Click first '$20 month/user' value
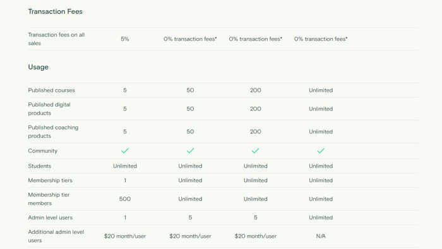Image resolution: width=442 pixels, height=249 pixels. pyautogui.click(x=125, y=236)
